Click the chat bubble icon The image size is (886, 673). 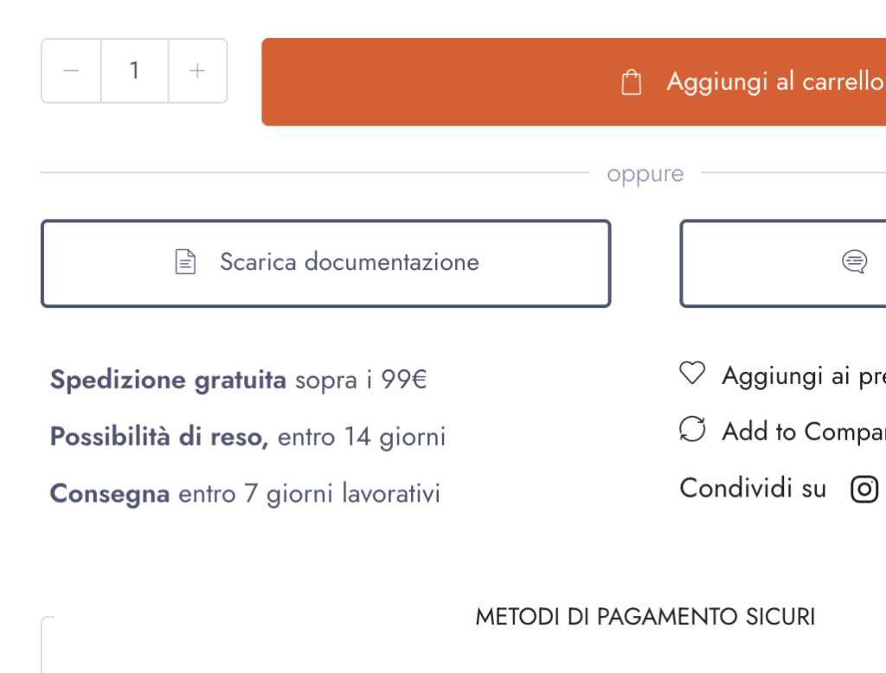tap(854, 262)
